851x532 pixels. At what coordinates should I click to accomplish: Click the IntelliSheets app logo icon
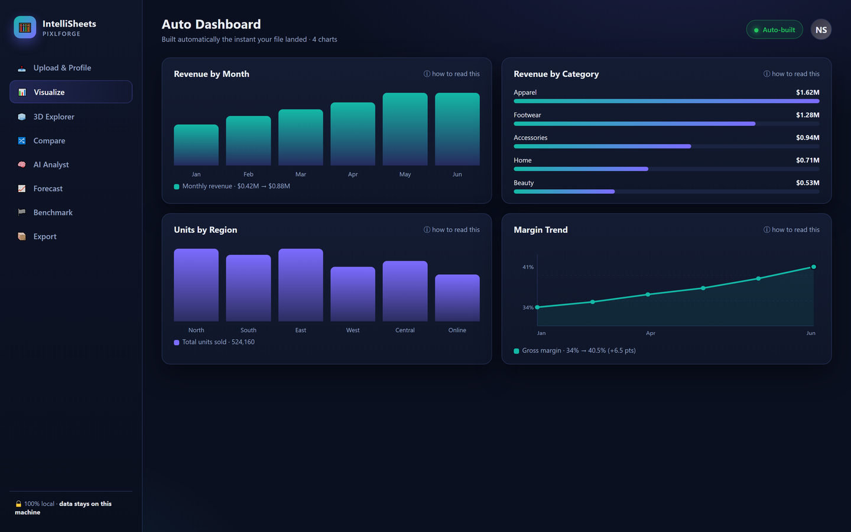(25, 27)
